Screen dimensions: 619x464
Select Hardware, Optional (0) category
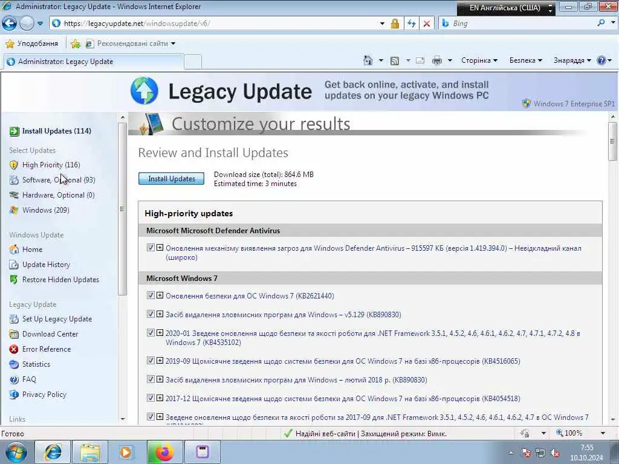[58, 195]
